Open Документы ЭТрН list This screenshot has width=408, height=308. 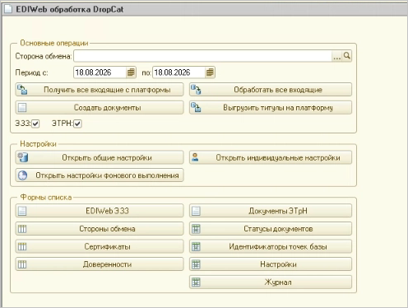click(271, 211)
